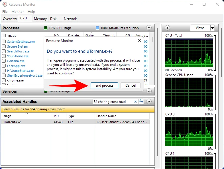Check the Image select-all checkbox
This screenshot has width=224, height=169.
click(4, 35)
